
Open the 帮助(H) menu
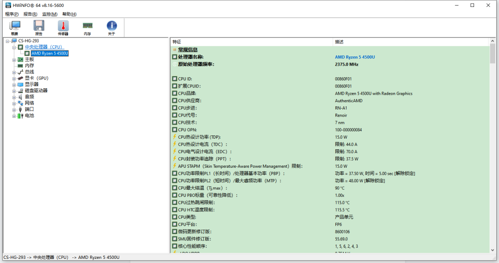tap(69, 14)
